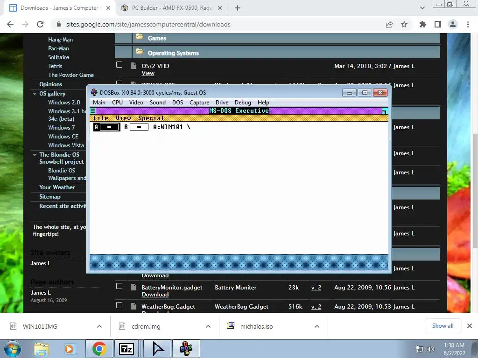Click the volume speaker tray icon
This screenshot has width=478, height=358.
coord(431,349)
